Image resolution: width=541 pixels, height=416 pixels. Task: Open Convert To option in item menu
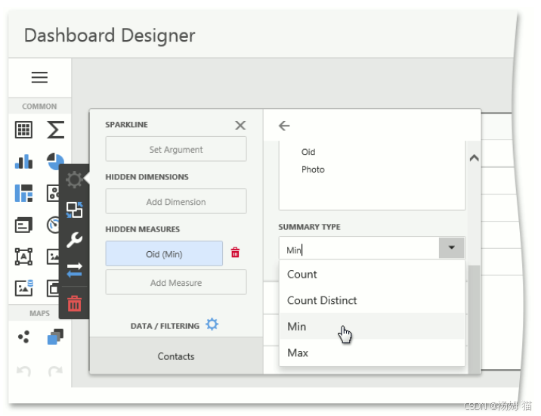tap(74, 210)
